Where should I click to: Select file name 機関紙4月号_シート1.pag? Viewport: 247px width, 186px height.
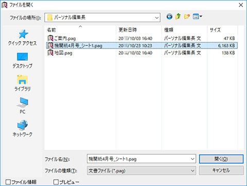[x=78, y=45]
